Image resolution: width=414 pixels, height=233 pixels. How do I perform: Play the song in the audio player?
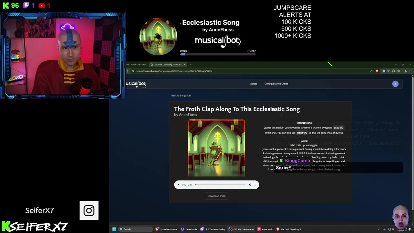(x=178, y=185)
